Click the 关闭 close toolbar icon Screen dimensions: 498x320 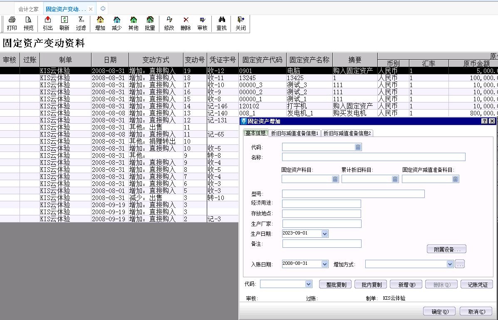[240, 24]
